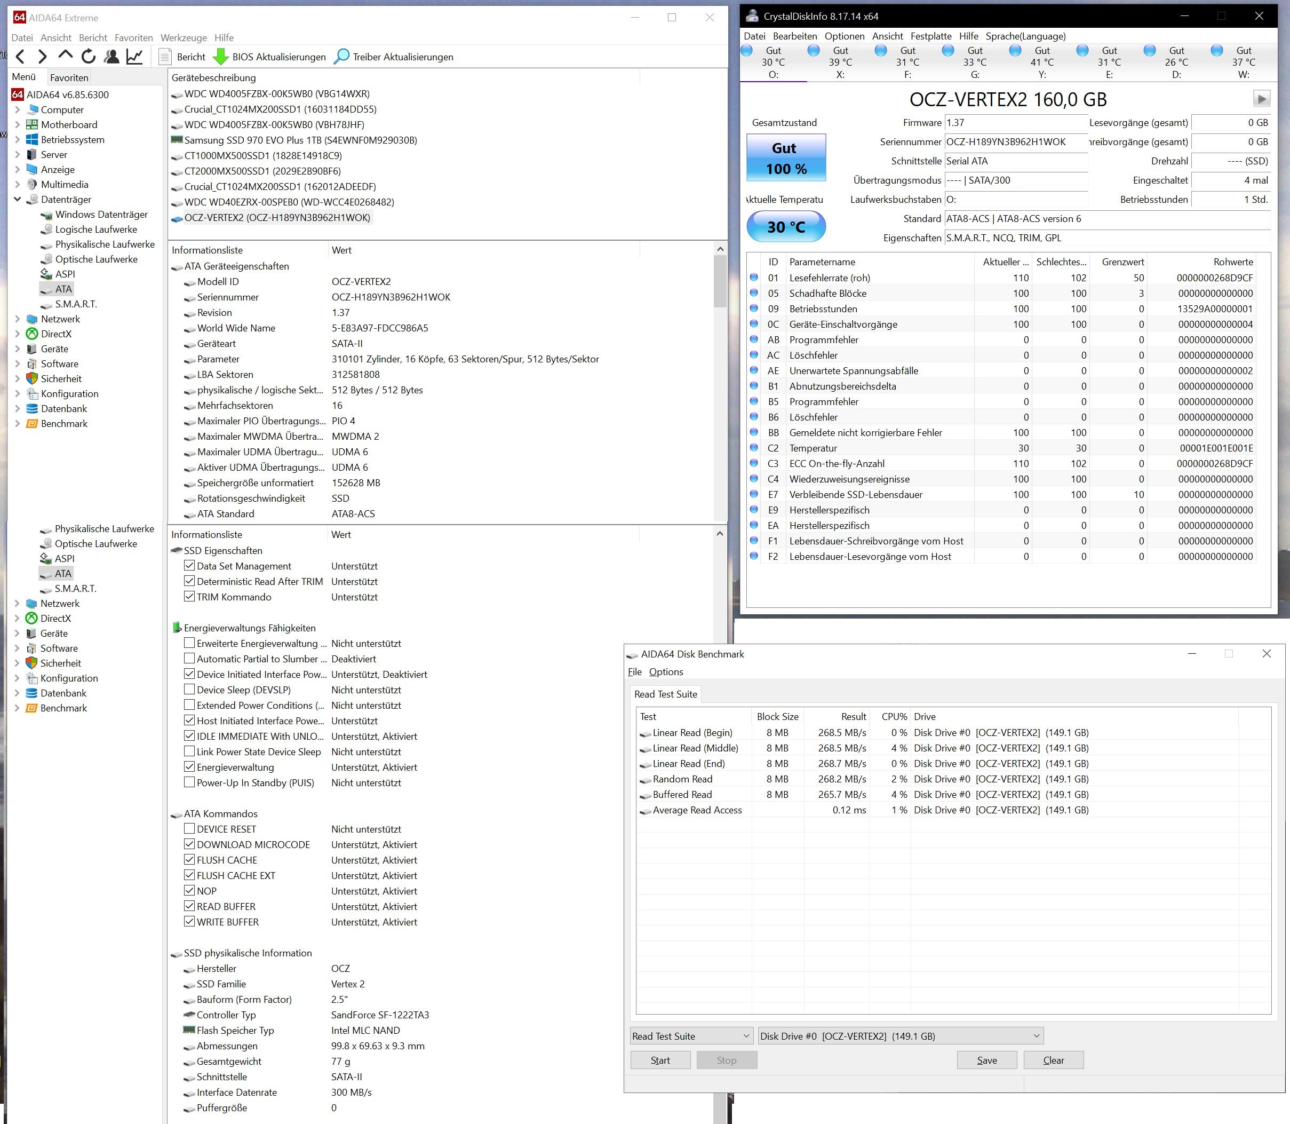Open the AIDA64 user icon in toolbar

click(112, 57)
